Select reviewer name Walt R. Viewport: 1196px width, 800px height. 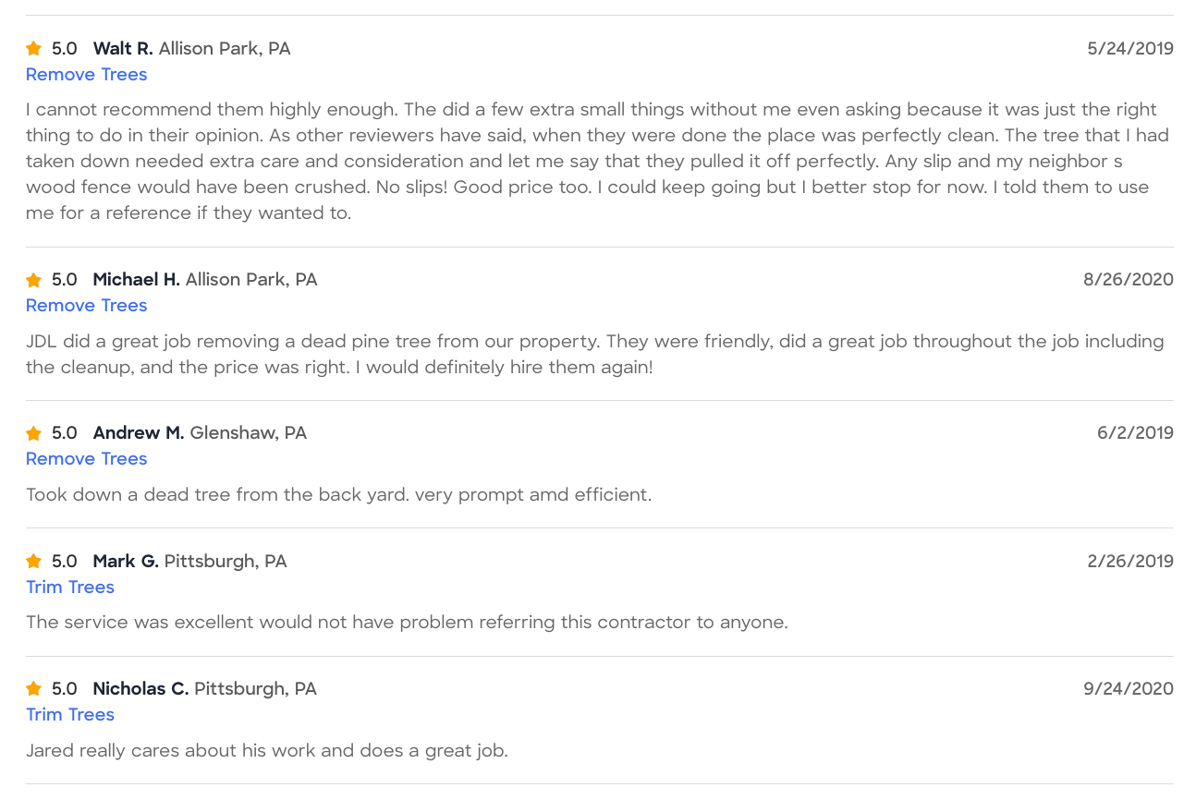(123, 48)
